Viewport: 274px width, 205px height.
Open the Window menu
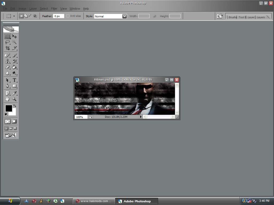click(x=75, y=9)
